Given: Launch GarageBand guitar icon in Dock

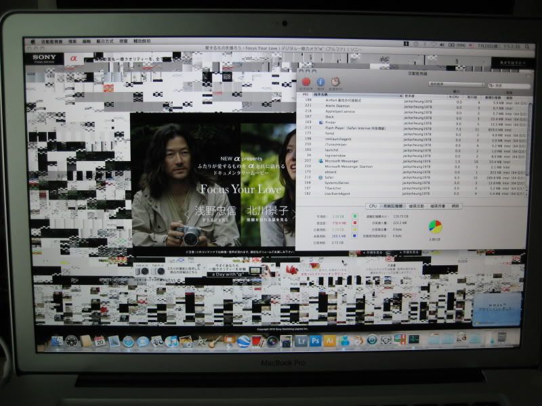Looking at the screenshot, I should (x=214, y=342).
